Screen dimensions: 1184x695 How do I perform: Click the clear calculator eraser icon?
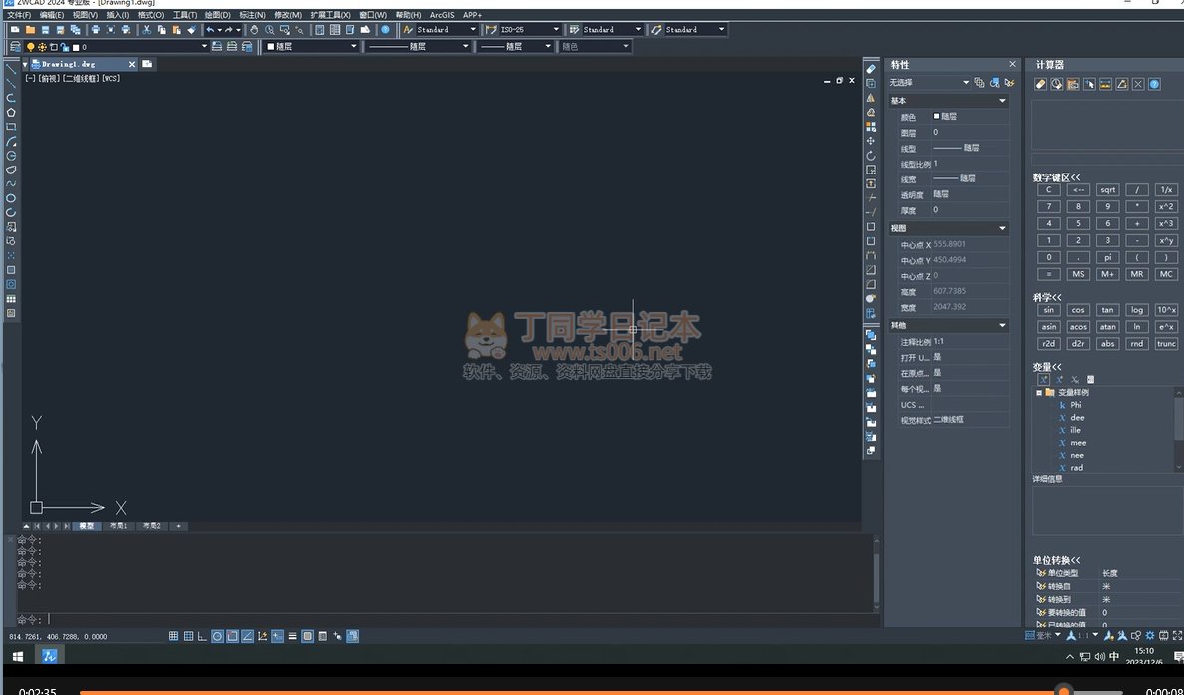pos(1040,84)
